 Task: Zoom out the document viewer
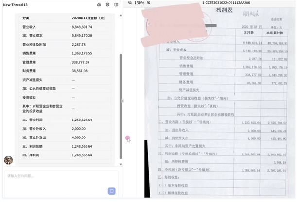click(x=130, y=3)
